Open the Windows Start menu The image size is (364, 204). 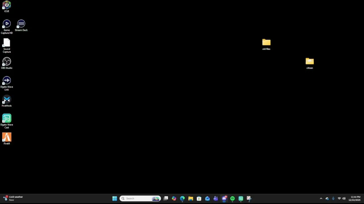(115, 198)
